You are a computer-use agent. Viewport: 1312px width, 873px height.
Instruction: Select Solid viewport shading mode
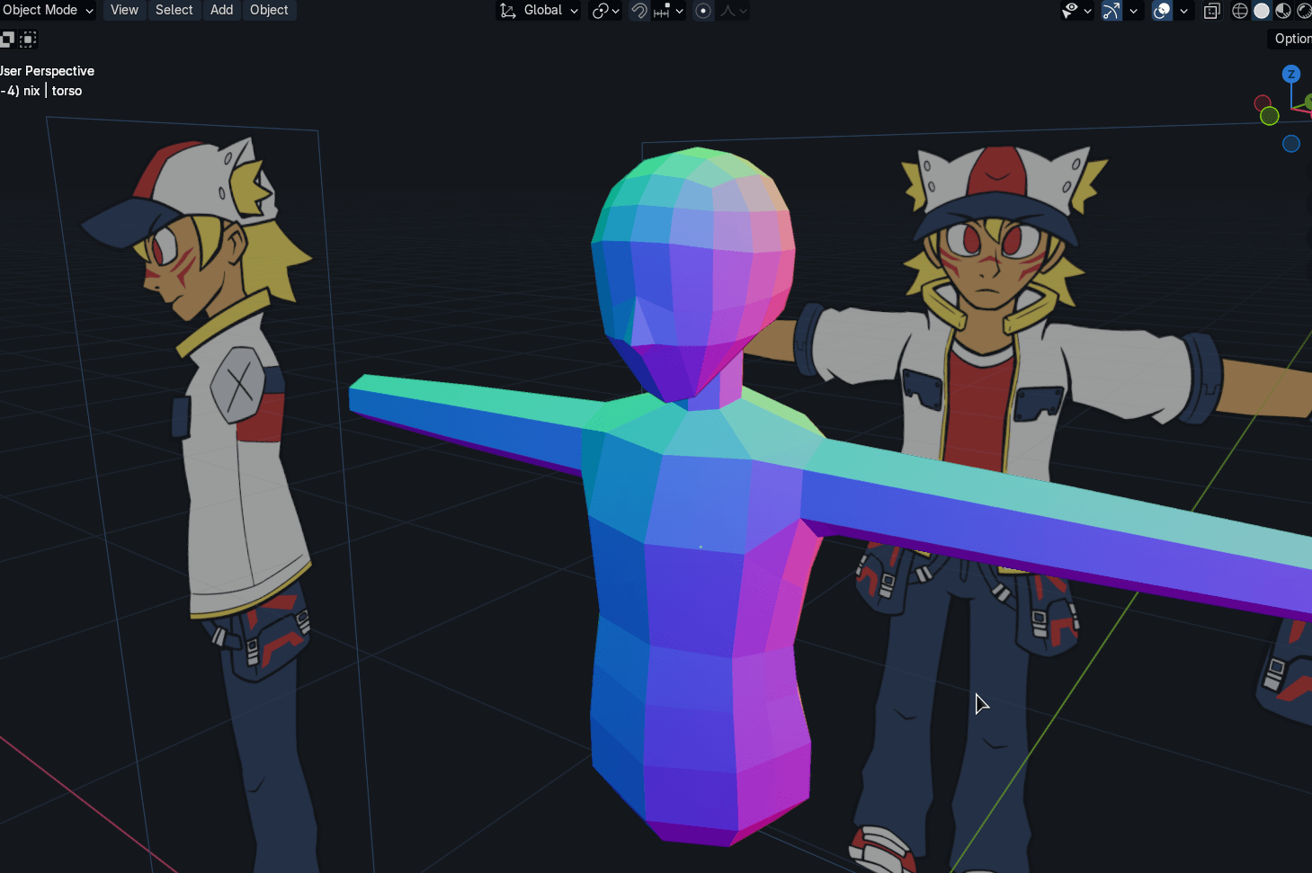1262,11
